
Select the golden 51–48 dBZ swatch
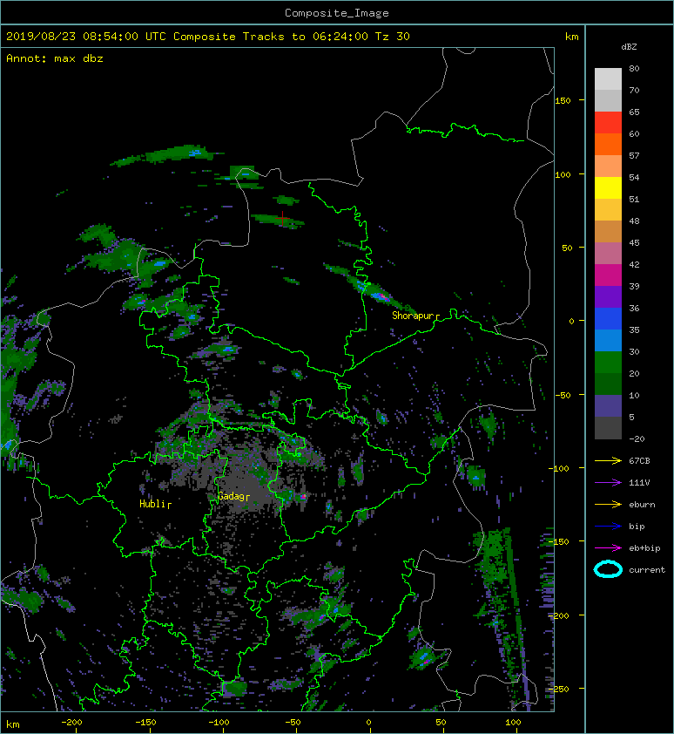tap(608, 210)
